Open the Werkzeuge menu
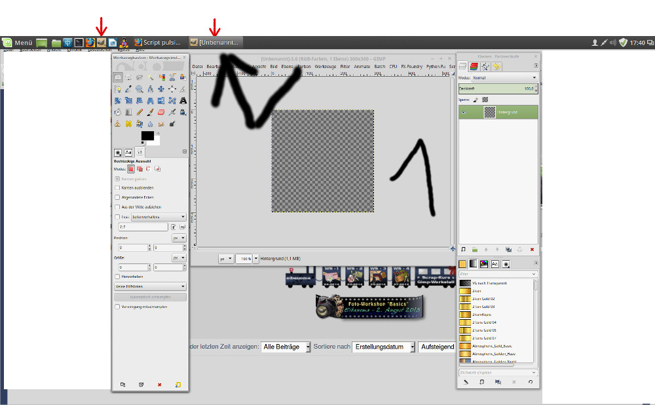The image size is (655, 405). pyautogui.click(x=326, y=66)
